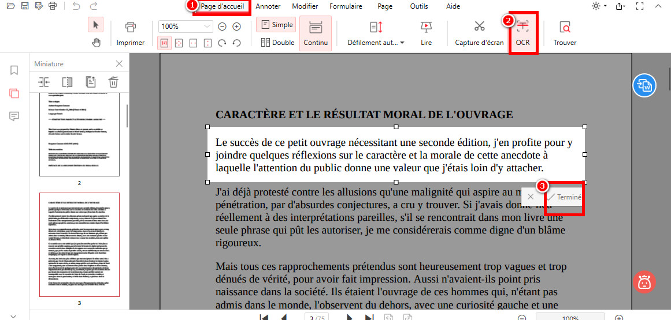Viewport: 671px width, 320px height.
Task: Click the Capture d'écran scissors tool
Action: [x=479, y=34]
